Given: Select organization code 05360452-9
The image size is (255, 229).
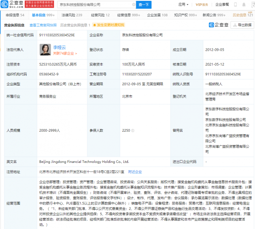Looking at the screenshot, I should click(x=49, y=74).
